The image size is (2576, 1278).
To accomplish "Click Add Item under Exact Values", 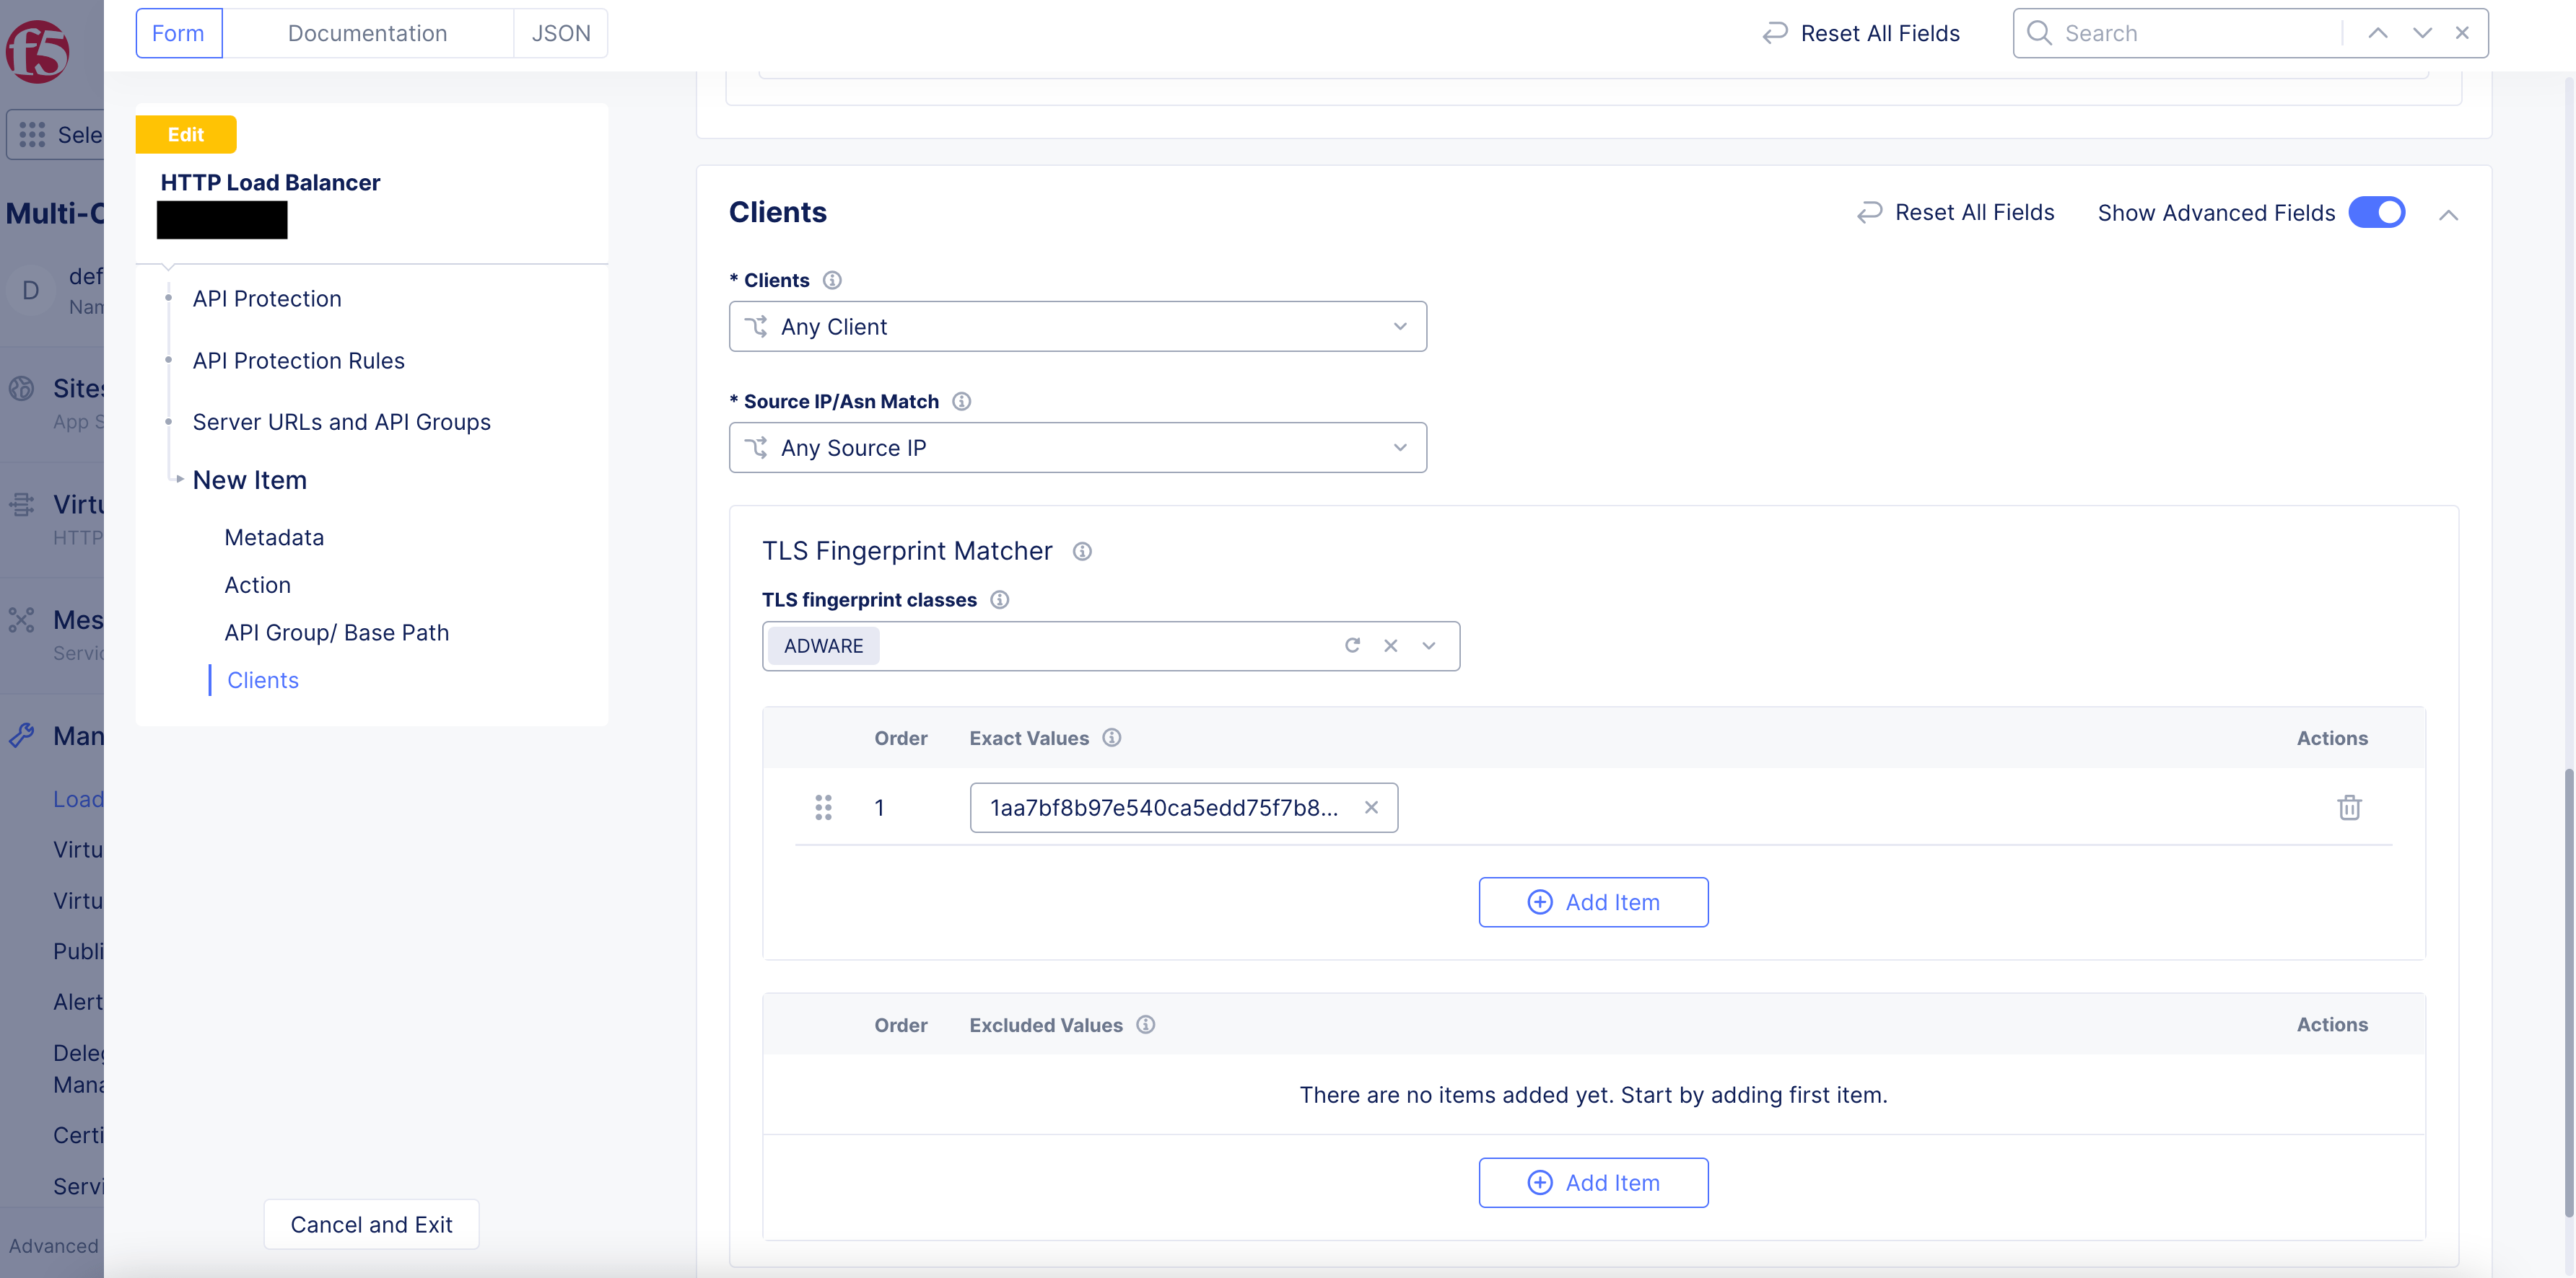I will (x=1593, y=902).
